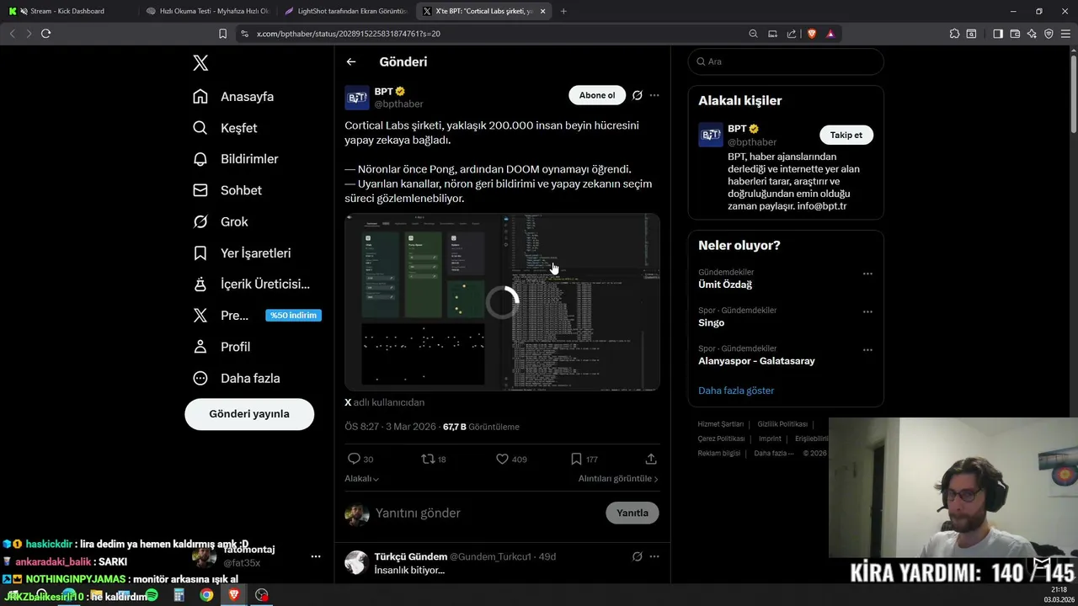Open Reklam bilgisi footer link
This screenshot has width=1078, height=606.
coord(718,453)
